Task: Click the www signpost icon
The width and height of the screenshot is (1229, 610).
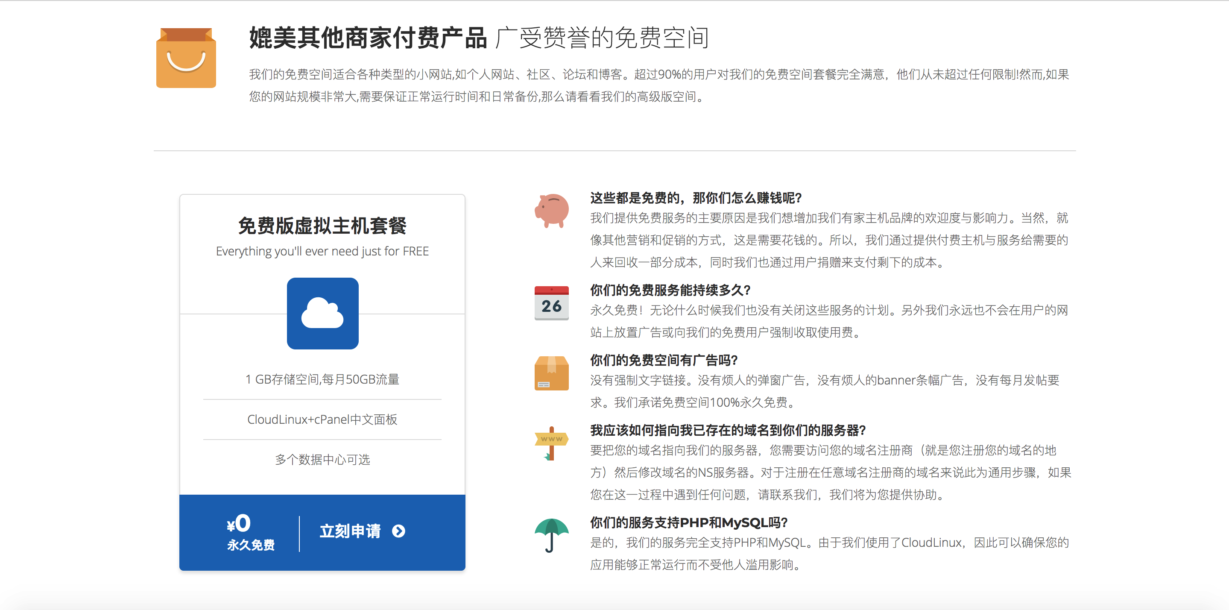Action: click(552, 443)
